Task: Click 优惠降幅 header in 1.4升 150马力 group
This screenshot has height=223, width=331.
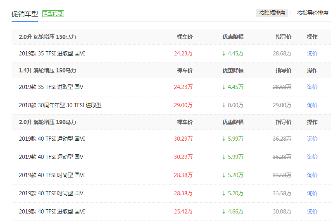Action: tap(233, 70)
